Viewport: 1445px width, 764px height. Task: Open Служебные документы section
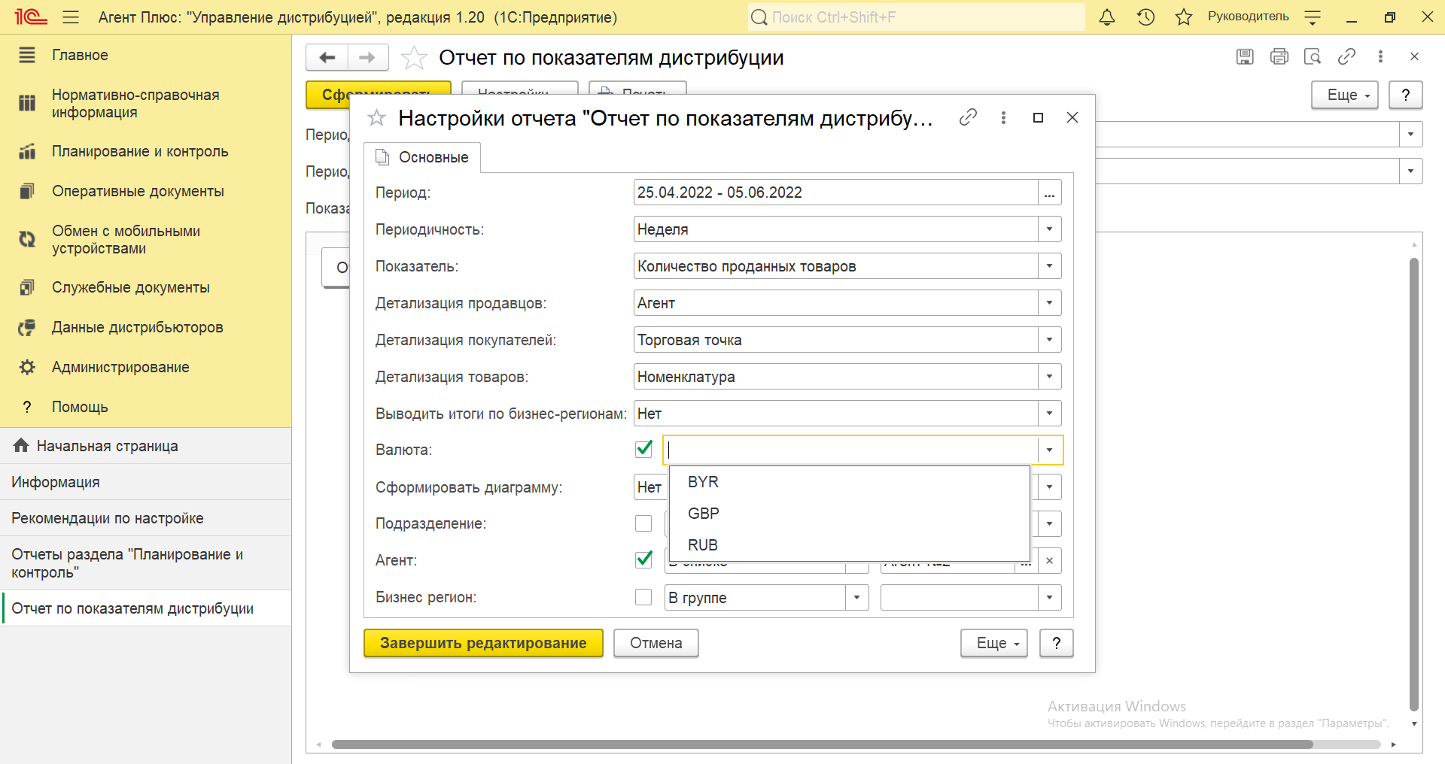click(145, 287)
